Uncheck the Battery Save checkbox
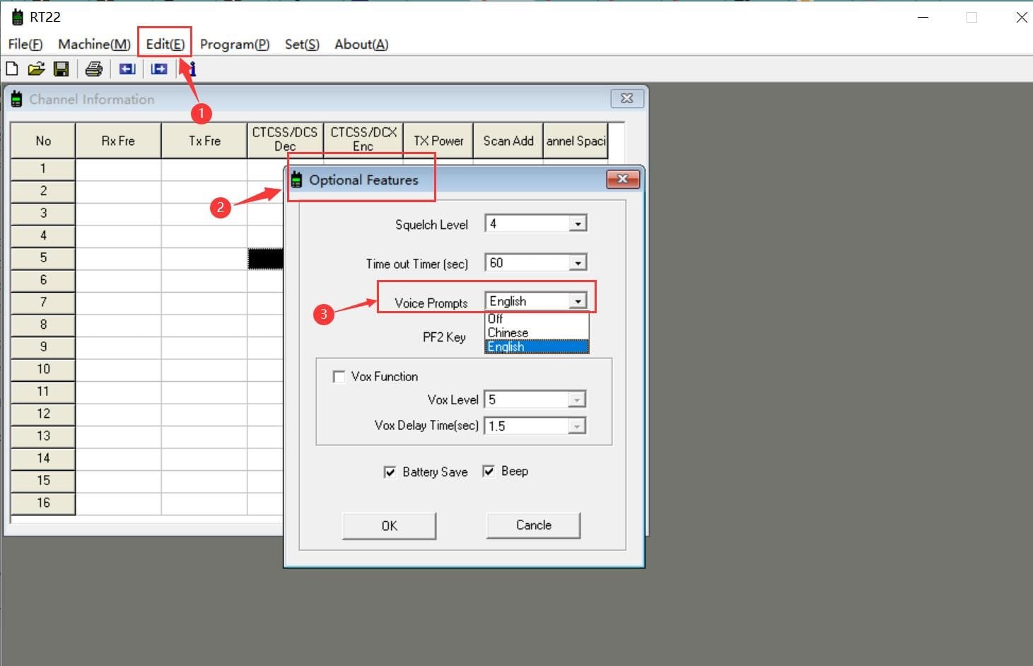1033x666 pixels. (x=390, y=472)
